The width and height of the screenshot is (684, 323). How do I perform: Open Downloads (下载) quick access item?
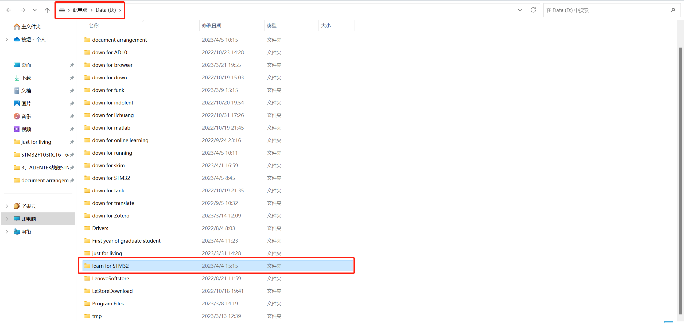click(26, 78)
